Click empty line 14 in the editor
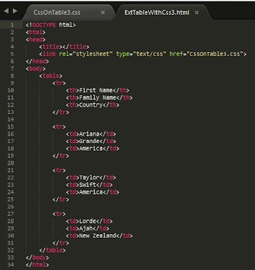 (x=139, y=119)
